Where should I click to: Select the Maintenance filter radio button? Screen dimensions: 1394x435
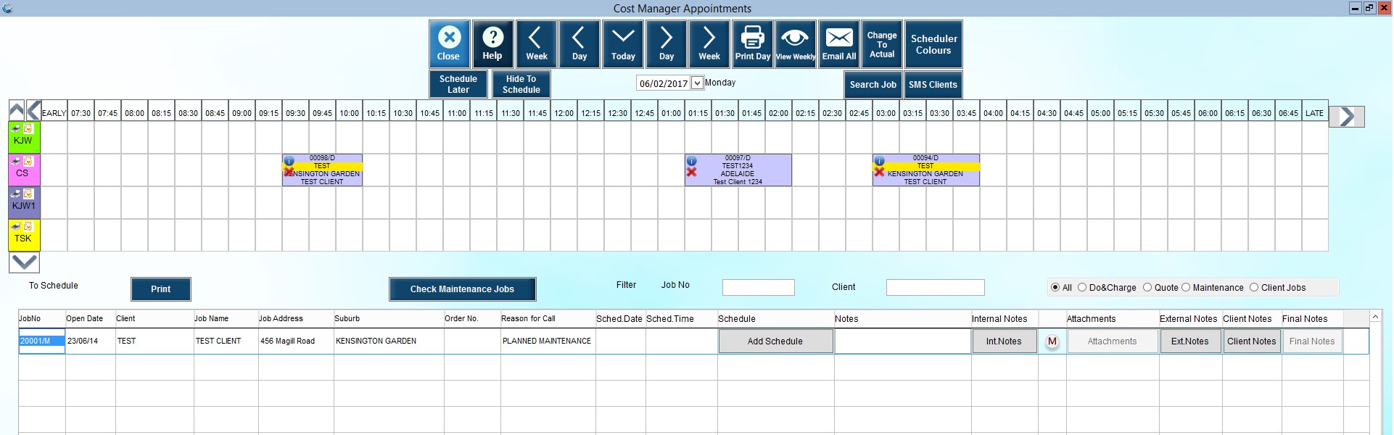pyautogui.click(x=1186, y=287)
